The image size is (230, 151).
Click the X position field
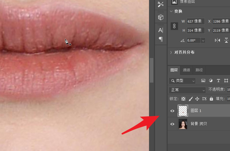pos(221,21)
